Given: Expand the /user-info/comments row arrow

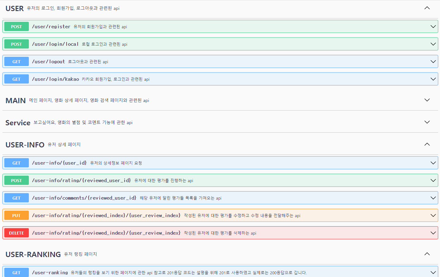Looking at the screenshot, I should point(433,198).
